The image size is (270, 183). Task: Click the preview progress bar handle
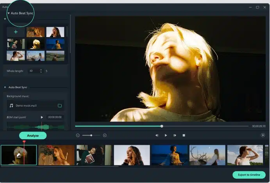tap(162, 126)
